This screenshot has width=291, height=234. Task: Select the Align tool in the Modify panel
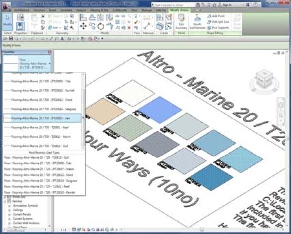(83, 17)
